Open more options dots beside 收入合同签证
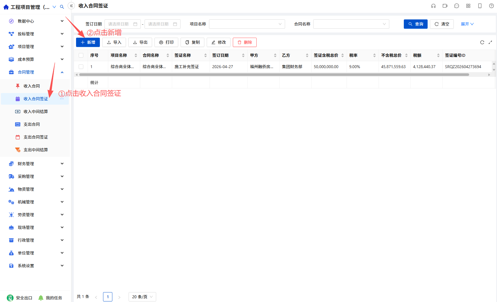This screenshot has width=497, height=302. click(62, 99)
